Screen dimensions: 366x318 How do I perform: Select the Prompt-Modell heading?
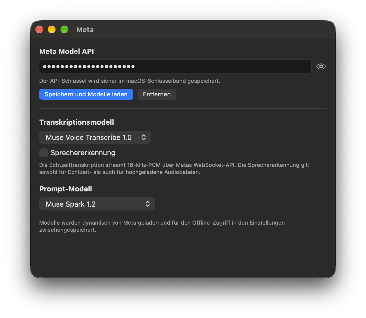66,189
